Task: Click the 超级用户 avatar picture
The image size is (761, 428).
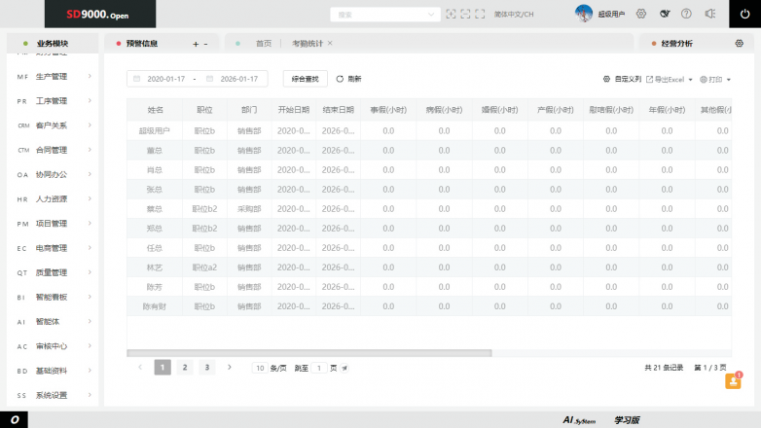Action: point(585,14)
